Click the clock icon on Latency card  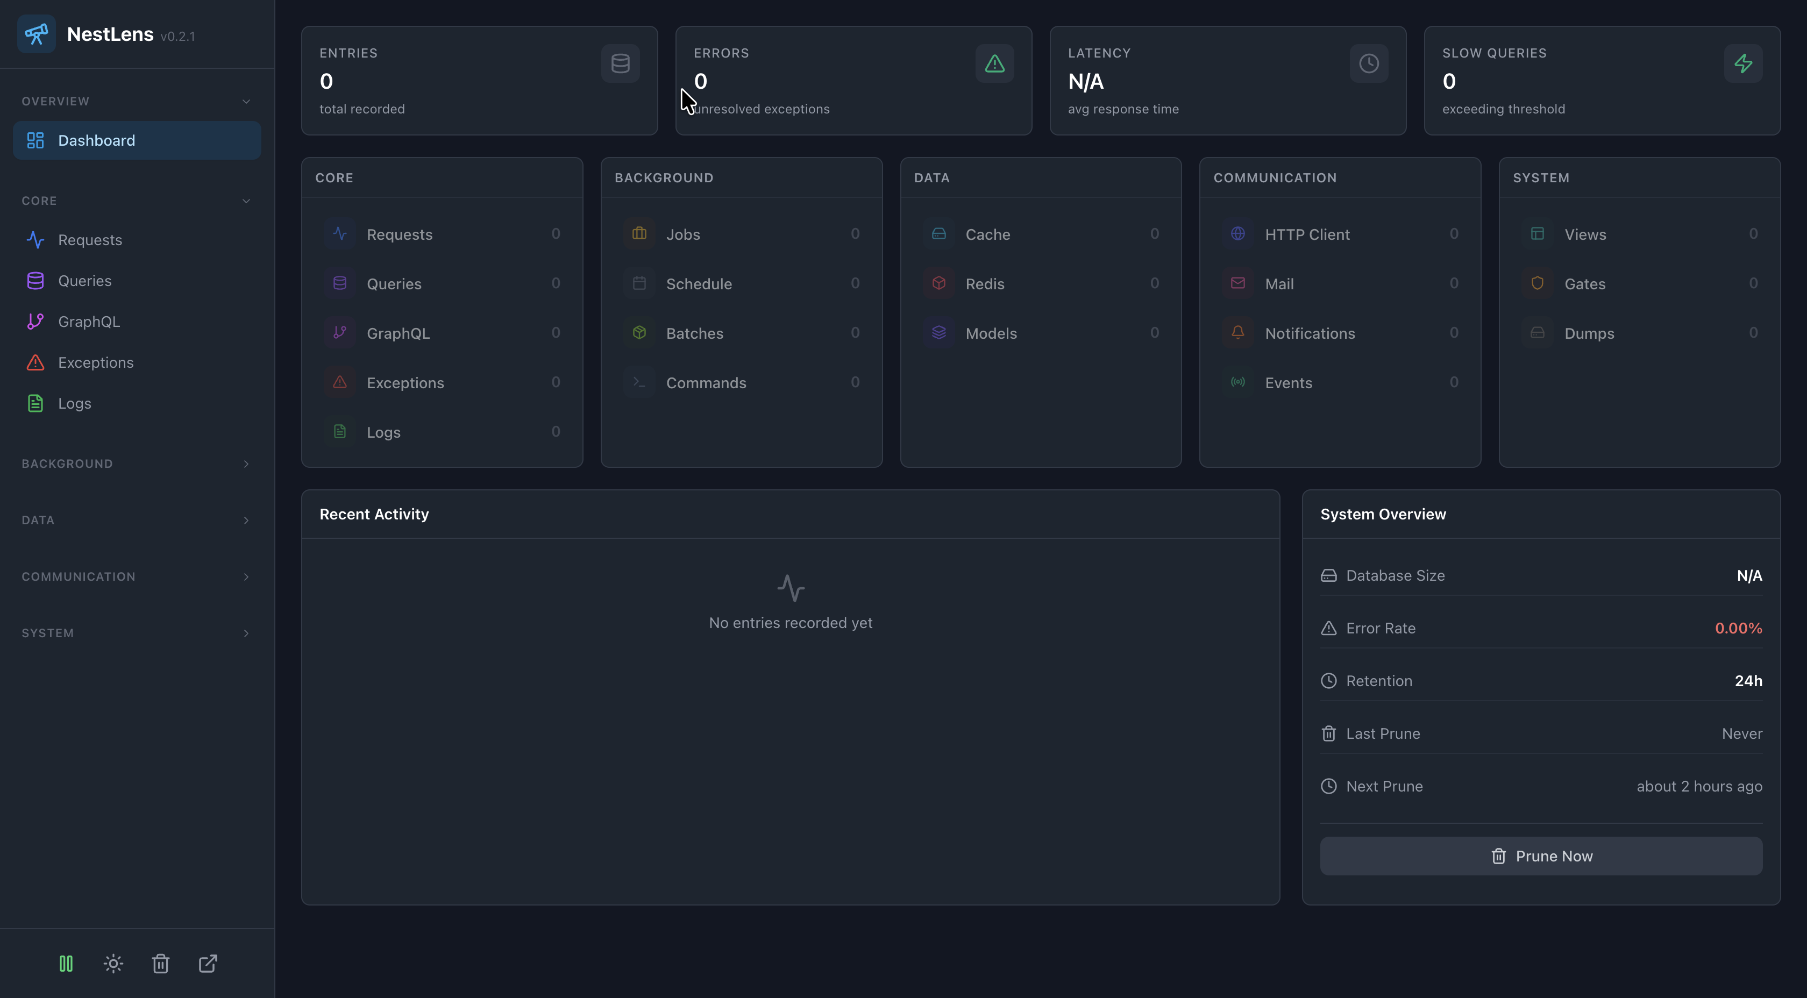(x=1369, y=63)
